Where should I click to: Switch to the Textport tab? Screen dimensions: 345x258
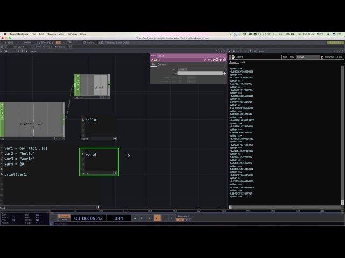[233, 62]
